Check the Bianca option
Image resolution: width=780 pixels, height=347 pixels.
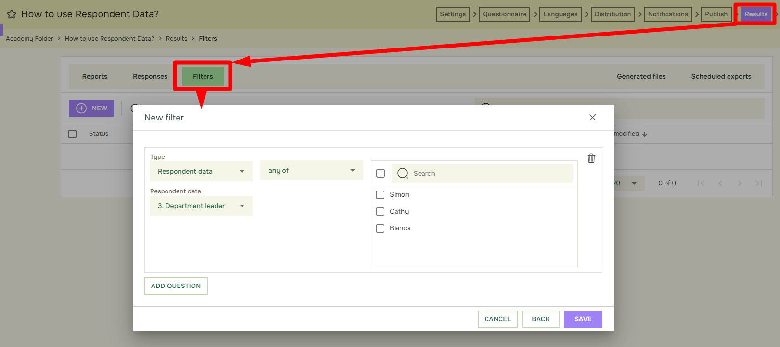(x=380, y=228)
